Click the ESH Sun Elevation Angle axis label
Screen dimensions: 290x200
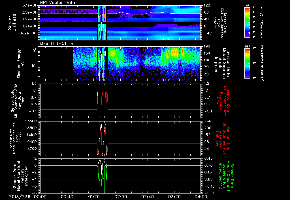222,23
